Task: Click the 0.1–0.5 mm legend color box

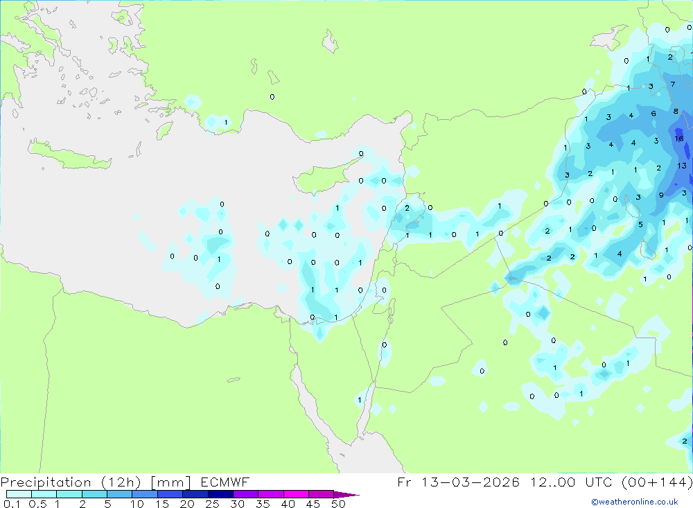Action: pyautogui.click(x=19, y=494)
